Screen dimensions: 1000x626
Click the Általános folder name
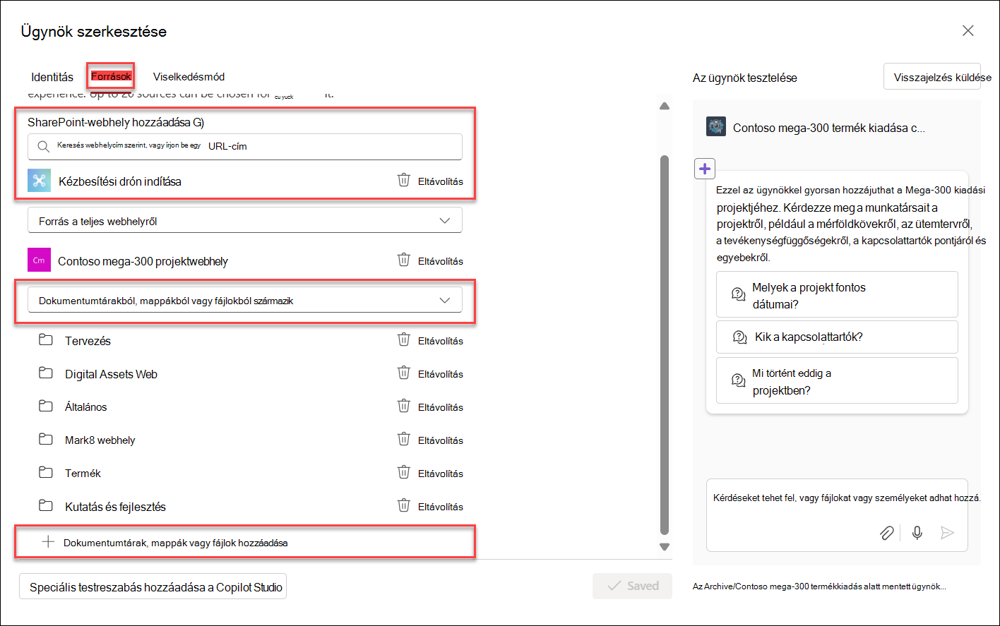(86, 407)
